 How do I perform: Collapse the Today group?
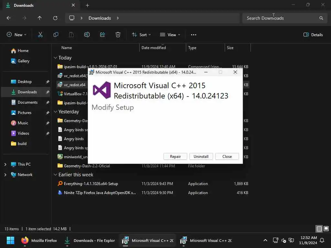(x=56, y=58)
